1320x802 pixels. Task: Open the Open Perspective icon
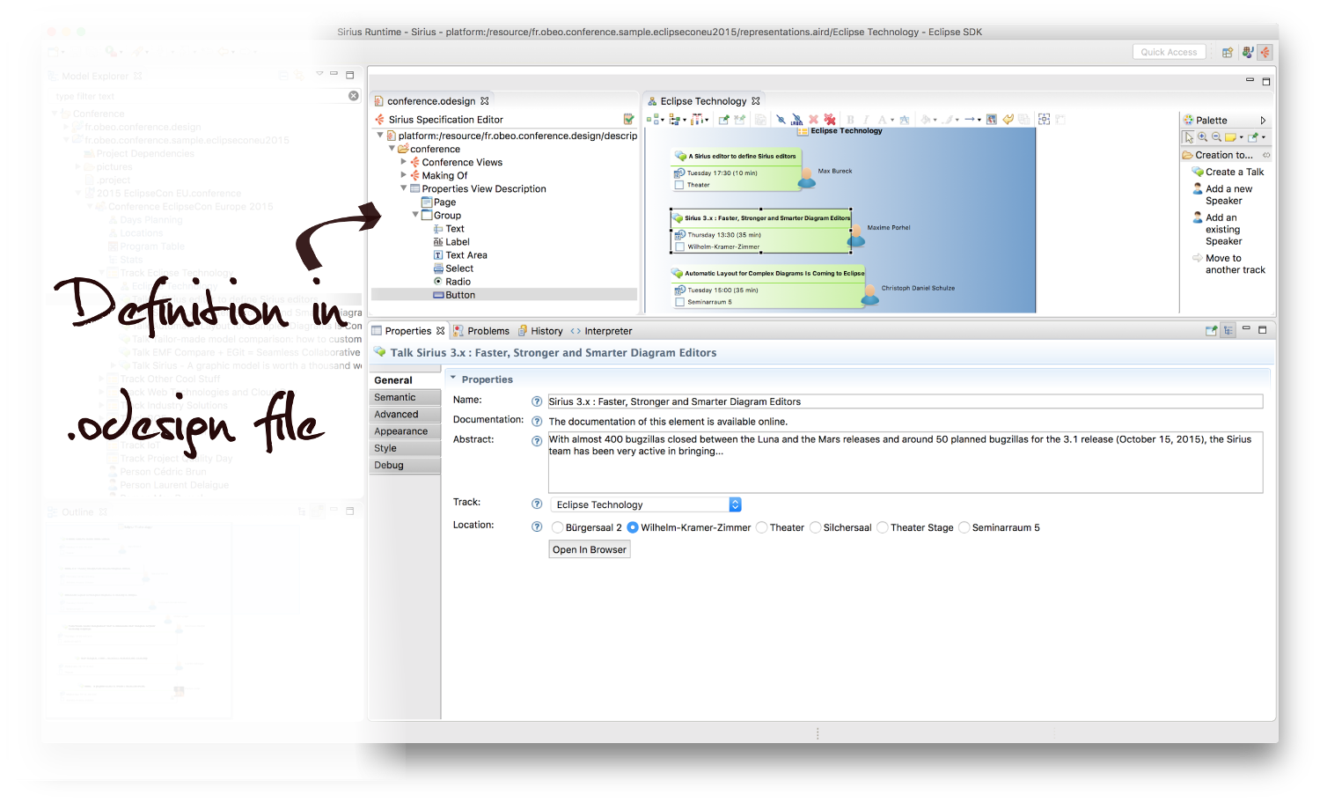1228,53
